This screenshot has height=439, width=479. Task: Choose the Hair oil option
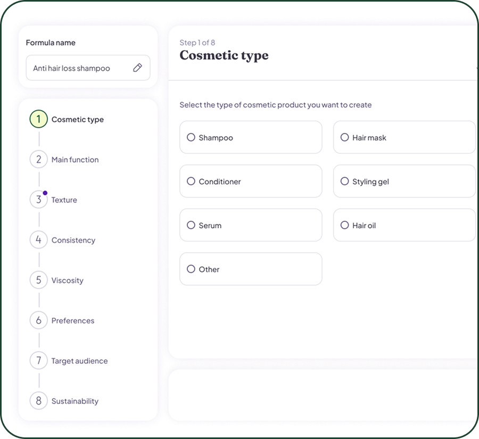point(344,225)
